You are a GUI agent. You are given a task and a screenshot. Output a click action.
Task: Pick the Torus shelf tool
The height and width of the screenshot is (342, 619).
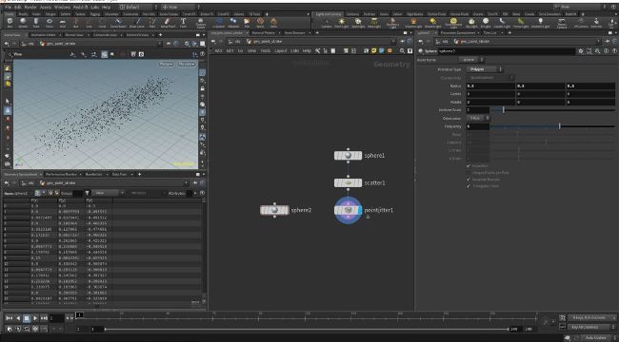coord(50,23)
